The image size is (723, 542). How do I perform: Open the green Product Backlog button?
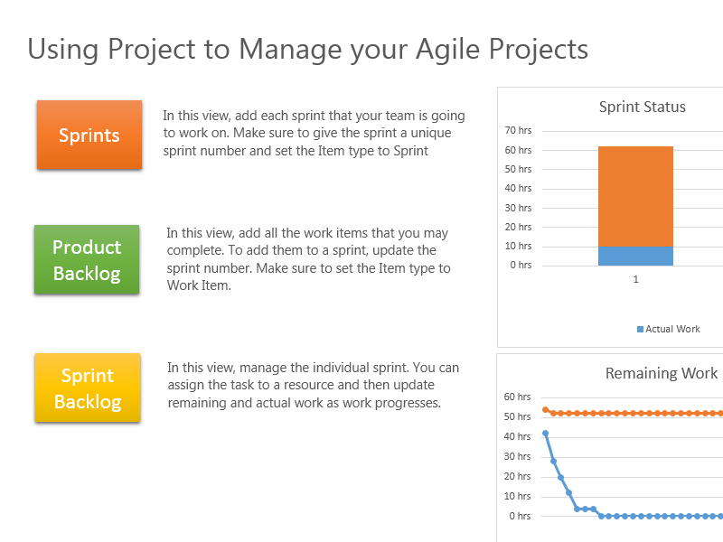point(87,260)
